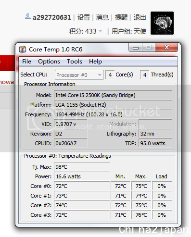Open the 设置 settings link

pos(84,17)
